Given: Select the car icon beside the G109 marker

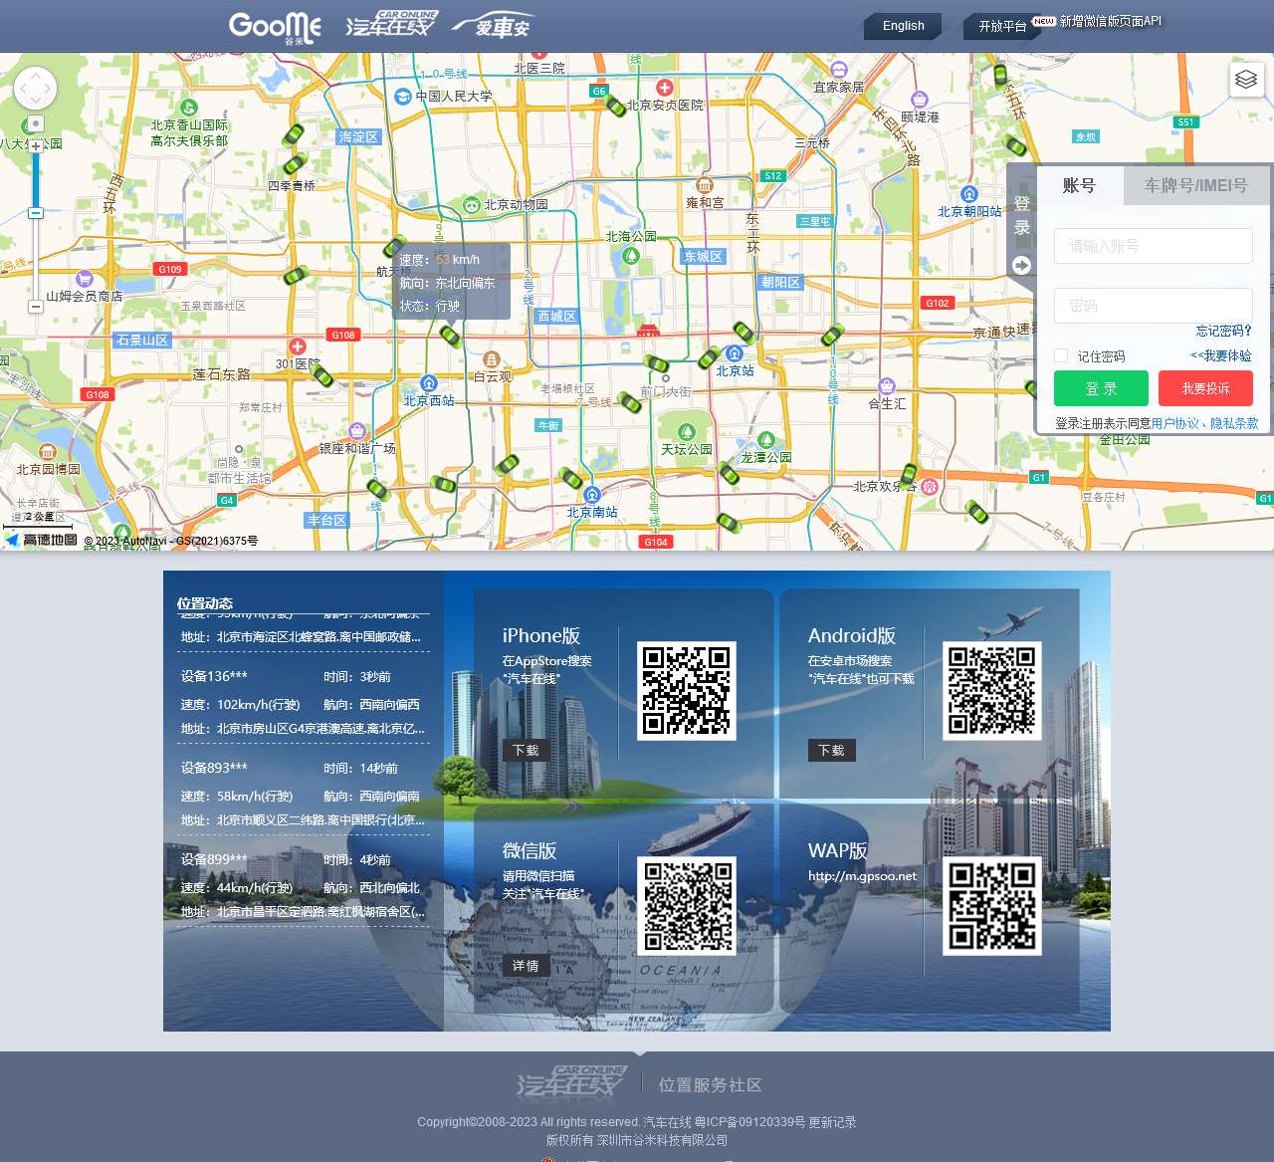Looking at the screenshot, I should click(296, 275).
